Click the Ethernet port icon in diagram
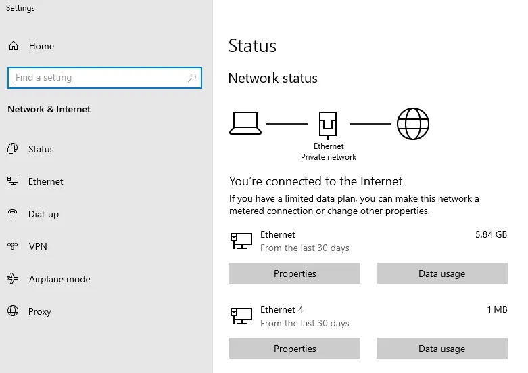 329,125
